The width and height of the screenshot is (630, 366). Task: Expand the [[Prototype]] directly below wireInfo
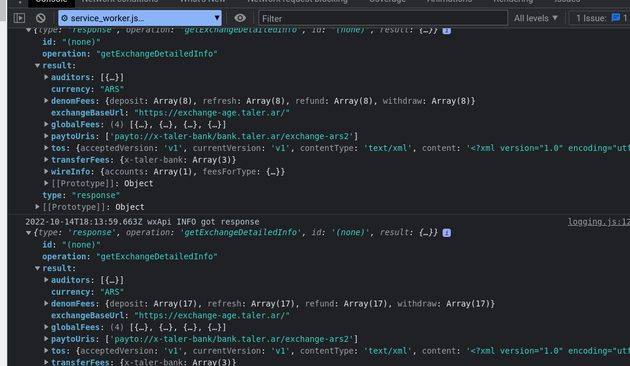tap(47, 183)
